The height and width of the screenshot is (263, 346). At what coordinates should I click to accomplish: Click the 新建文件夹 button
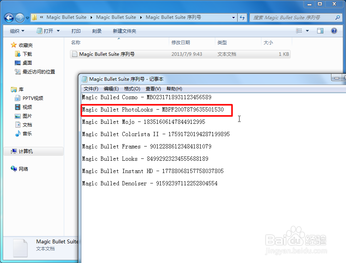pyautogui.click(x=124, y=31)
